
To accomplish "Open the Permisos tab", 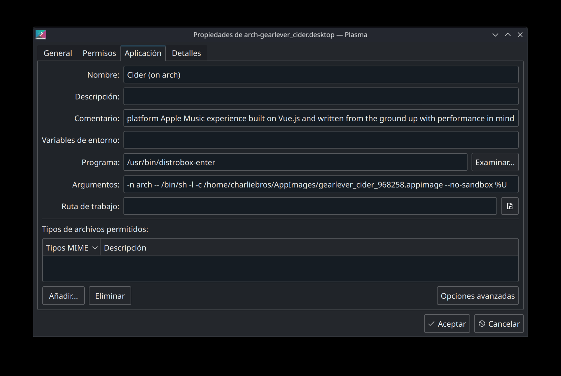I will 99,53.
